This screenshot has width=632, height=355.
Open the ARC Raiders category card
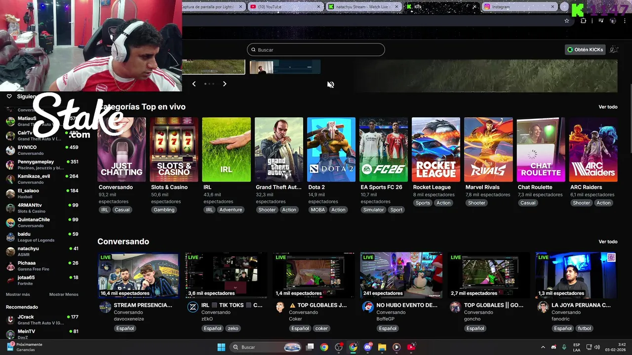click(x=593, y=149)
